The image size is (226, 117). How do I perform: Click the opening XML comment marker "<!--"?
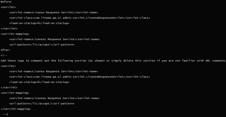pyautogui.click(x=4, y=55)
